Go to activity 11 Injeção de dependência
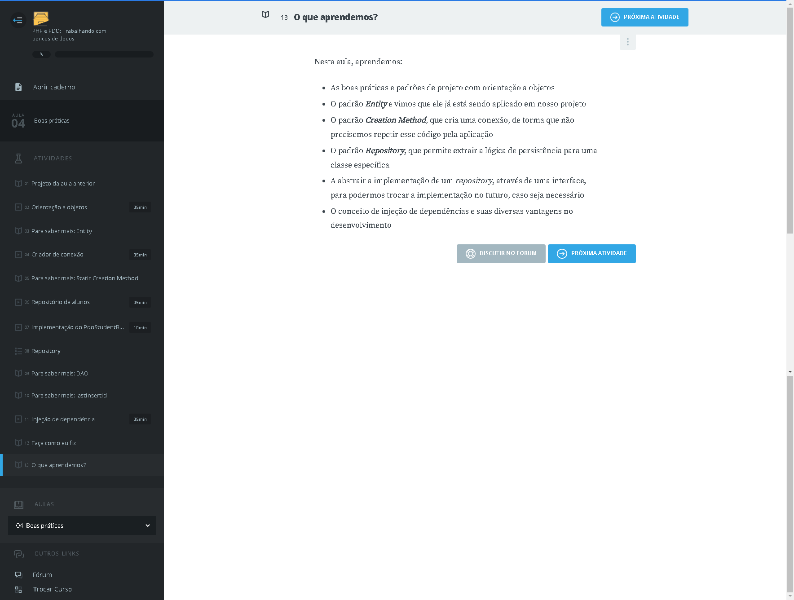Image resolution: width=794 pixels, height=600 pixels. click(63, 419)
